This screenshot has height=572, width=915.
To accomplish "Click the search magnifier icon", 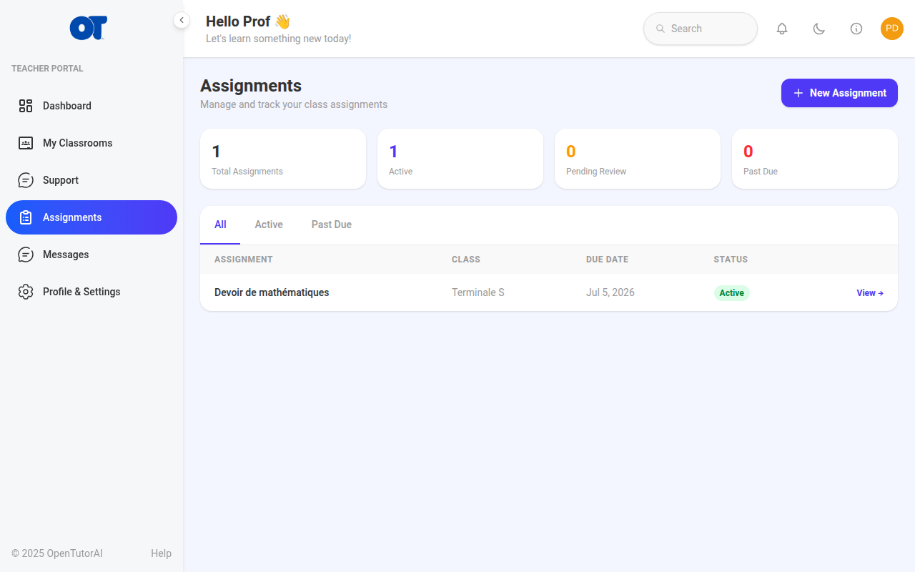I will point(661,29).
